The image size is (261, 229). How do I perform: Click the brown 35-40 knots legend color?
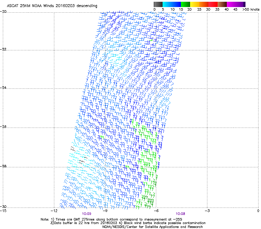pyautogui.click(x=222, y=4)
